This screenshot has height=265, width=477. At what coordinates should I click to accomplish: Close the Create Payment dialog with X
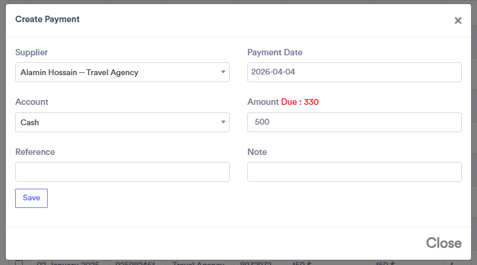click(458, 21)
